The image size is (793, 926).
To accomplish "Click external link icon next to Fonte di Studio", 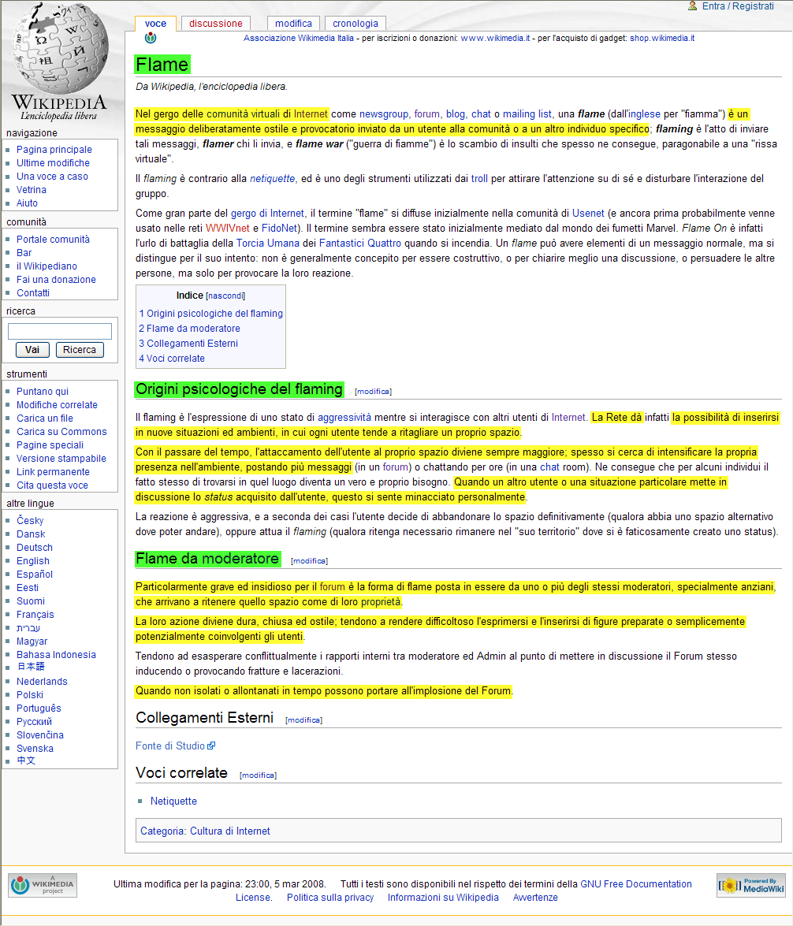I will click(x=211, y=746).
